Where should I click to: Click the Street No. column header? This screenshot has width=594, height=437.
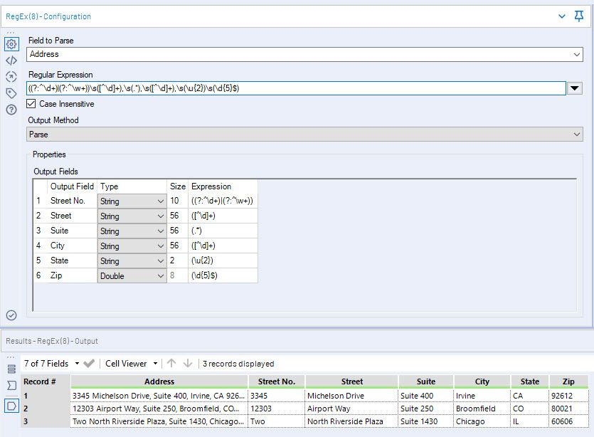[276, 381]
